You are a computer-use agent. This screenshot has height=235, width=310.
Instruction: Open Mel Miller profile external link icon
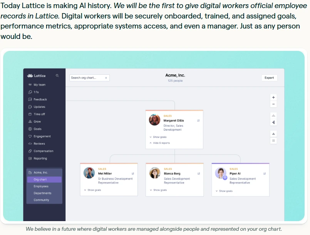133,174
